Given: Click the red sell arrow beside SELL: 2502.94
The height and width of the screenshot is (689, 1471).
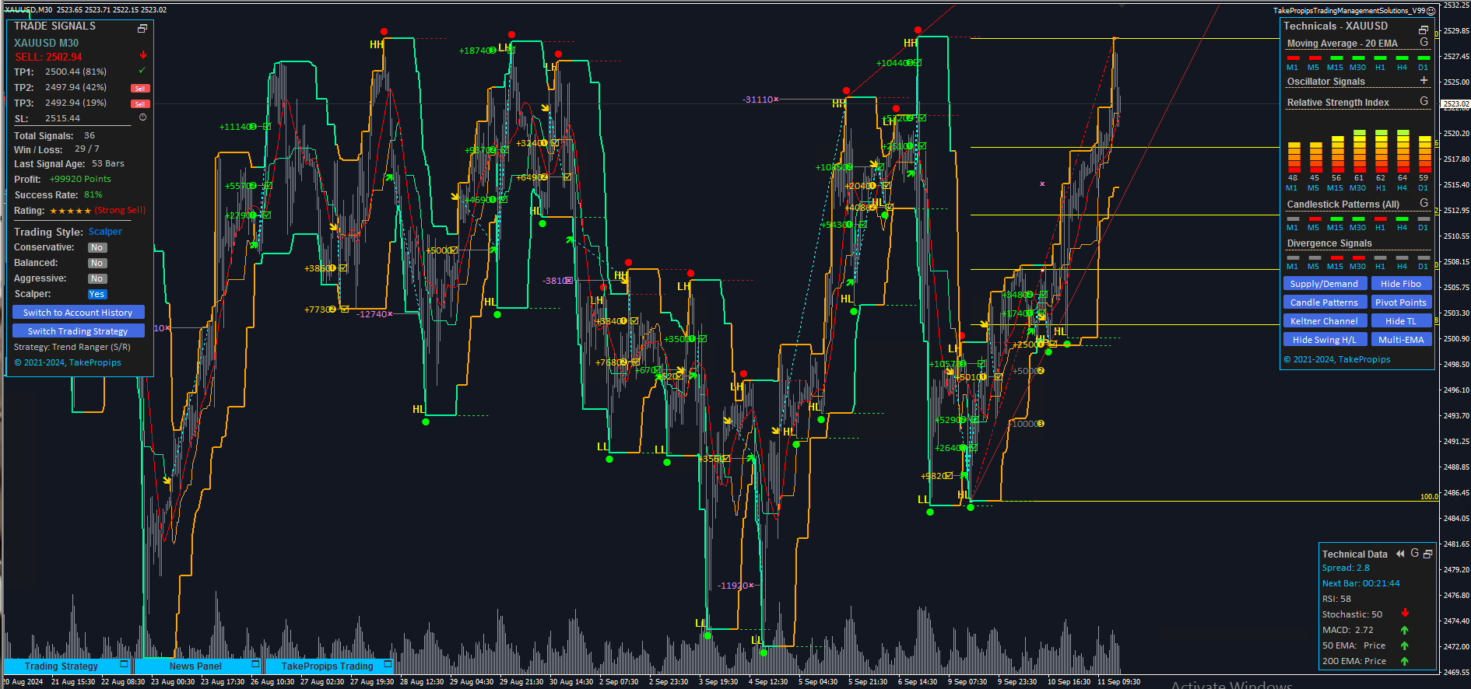Looking at the screenshot, I should 143,55.
